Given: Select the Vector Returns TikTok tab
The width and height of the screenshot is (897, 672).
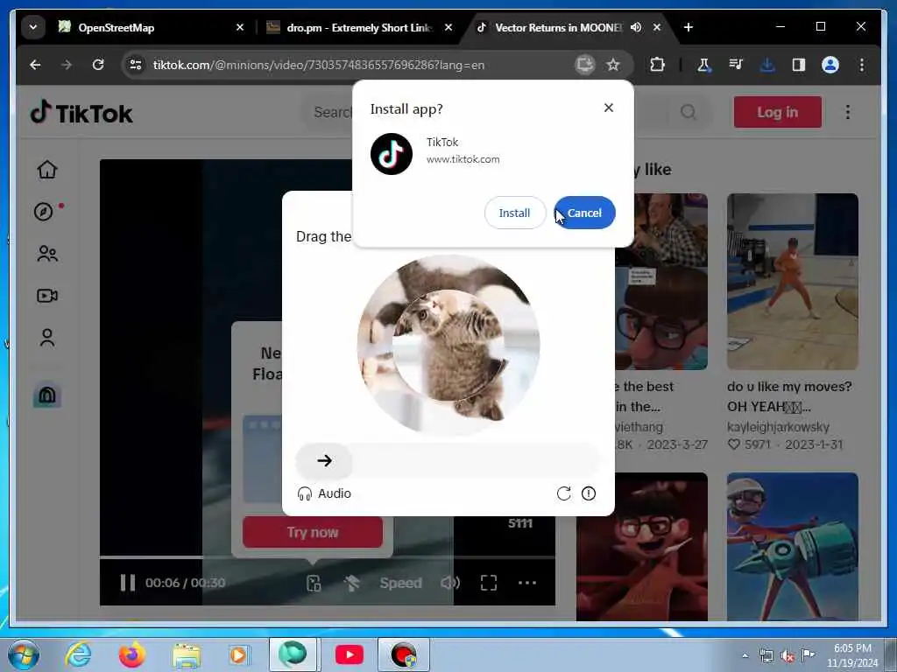Looking at the screenshot, I should [x=558, y=27].
